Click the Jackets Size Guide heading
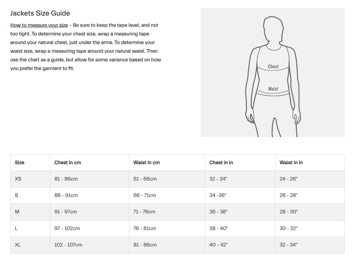 (x=40, y=13)
